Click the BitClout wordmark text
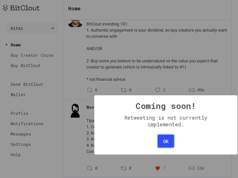Image resolution: width=238 pixels, height=178 pixels. point(25,8)
